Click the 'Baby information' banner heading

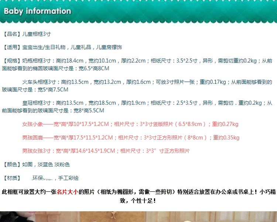pos(37,11)
